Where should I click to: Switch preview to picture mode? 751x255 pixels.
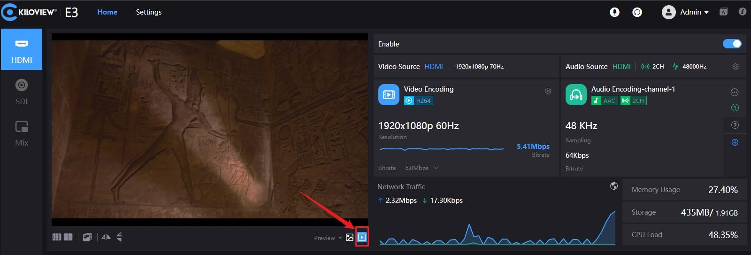point(350,237)
